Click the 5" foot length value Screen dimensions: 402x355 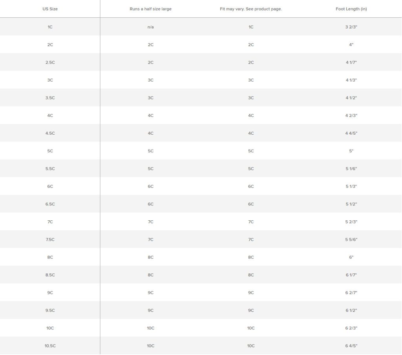[x=351, y=151]
